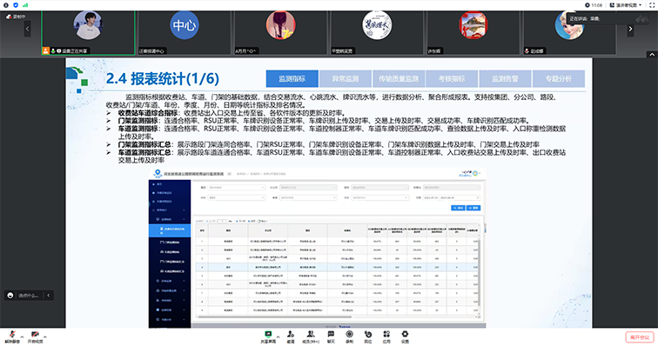658x346 pixels.
Task: Select the 监测指标 slide tab
Action: pos(292,78)
